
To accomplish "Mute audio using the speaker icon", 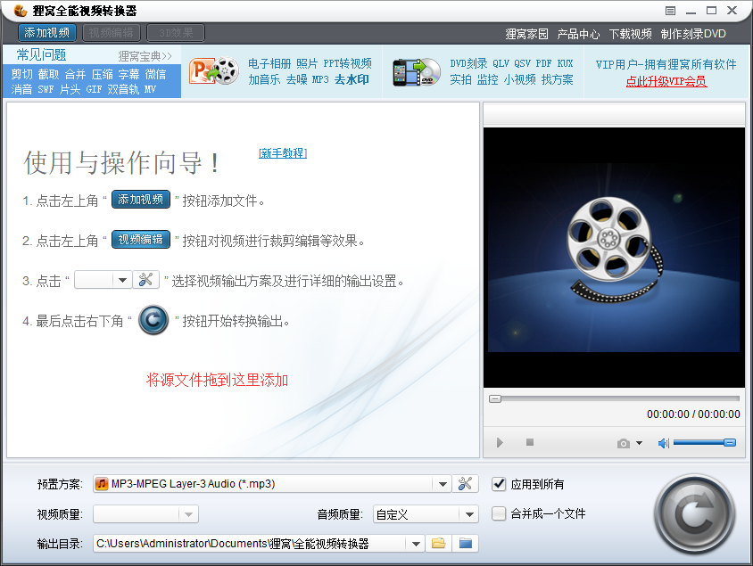I will pos(663,443).
